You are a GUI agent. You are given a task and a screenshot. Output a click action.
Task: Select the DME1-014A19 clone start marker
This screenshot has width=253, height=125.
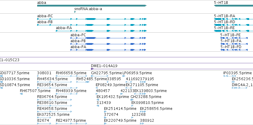tap(92, 69)
